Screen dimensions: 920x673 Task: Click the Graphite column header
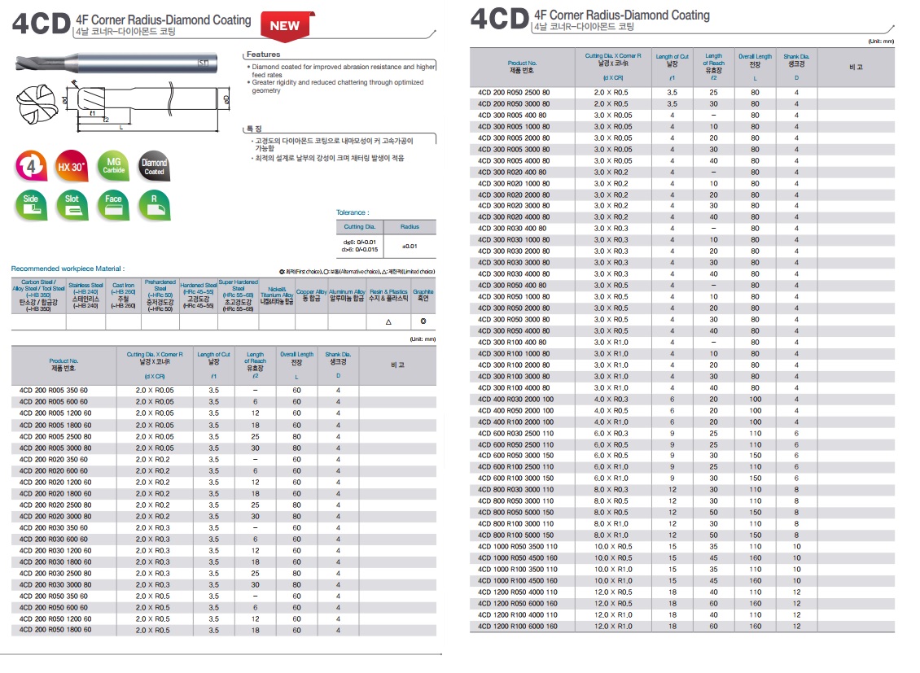pyautogui.click(x=423, y=295)
